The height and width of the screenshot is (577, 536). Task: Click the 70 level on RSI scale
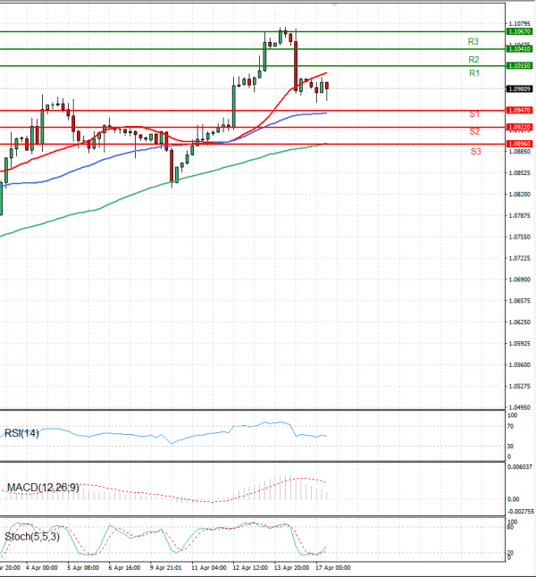(510, 426)
